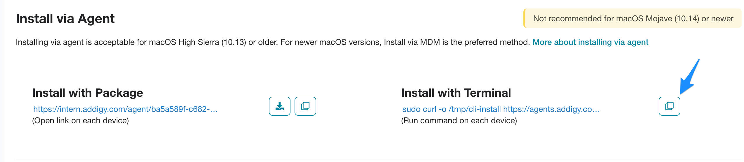Click the yellow left edge of warning banner
Screen dimensions: 744x162
[x=525, y=18]
